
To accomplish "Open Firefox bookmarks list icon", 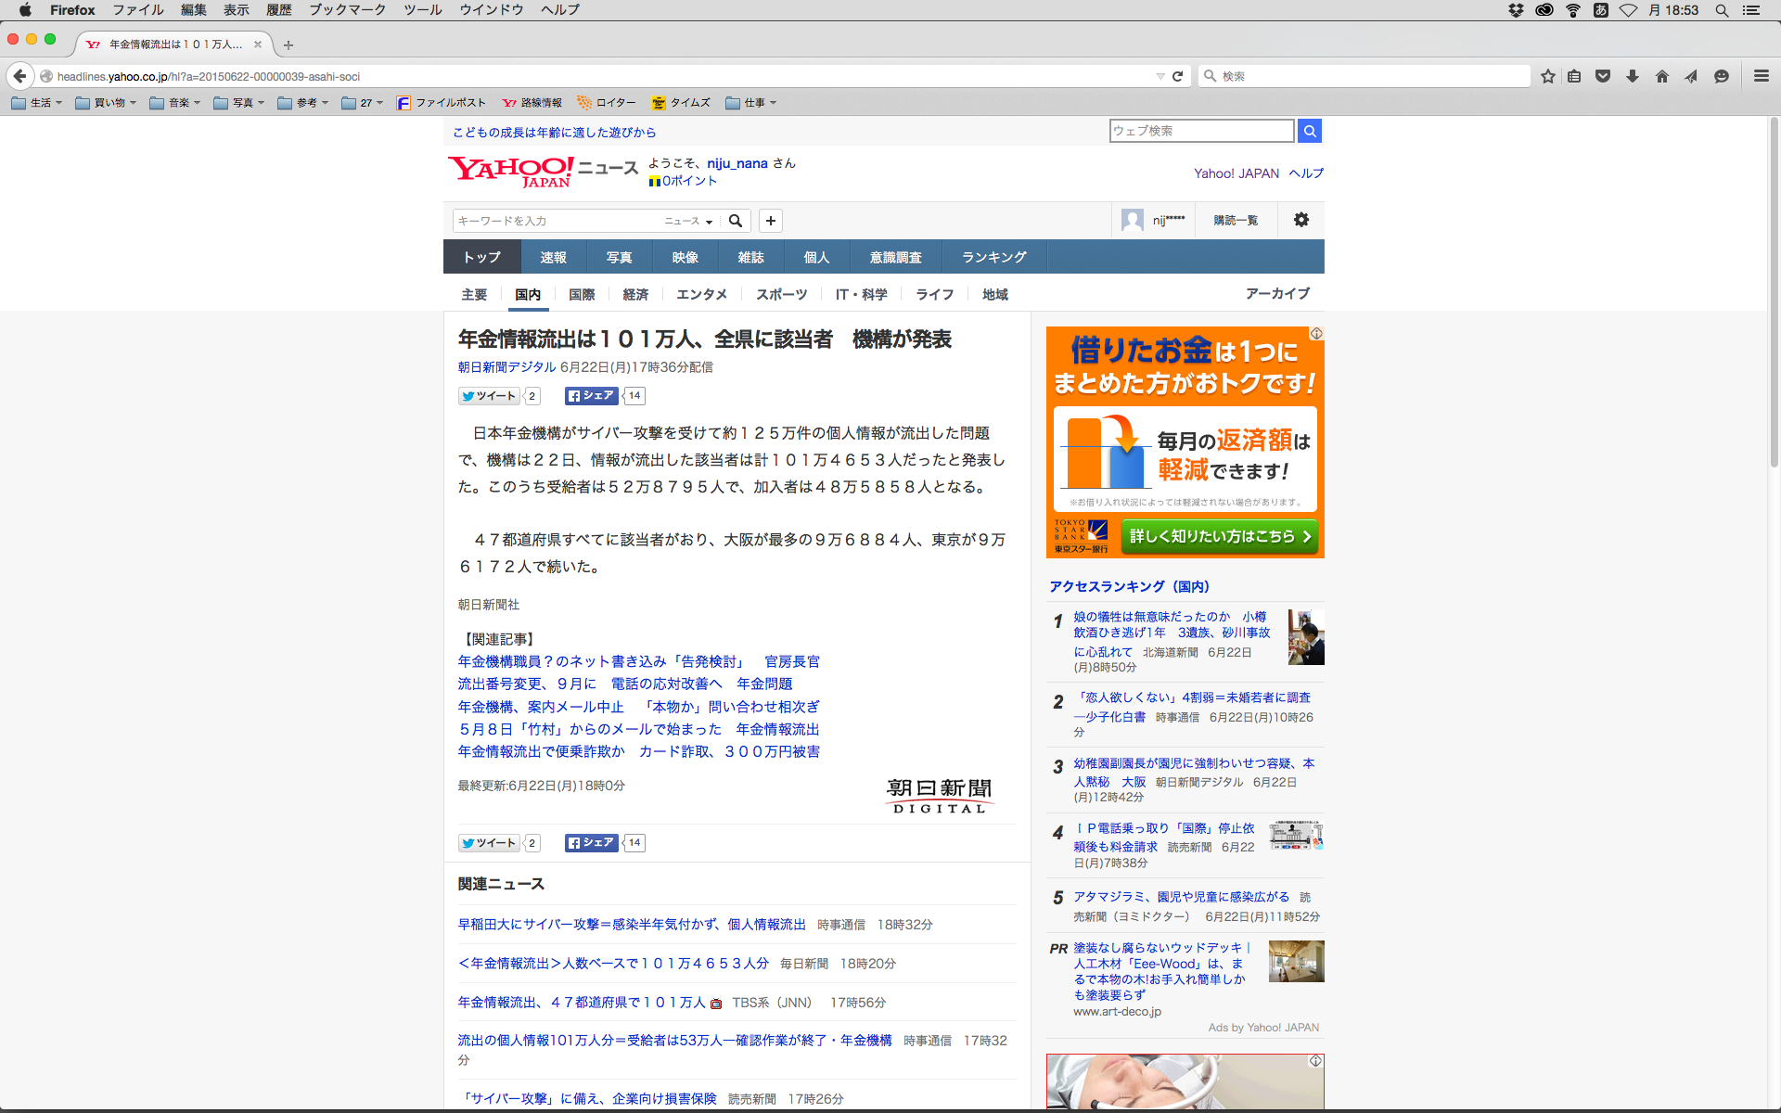I will coord(1574,76).
